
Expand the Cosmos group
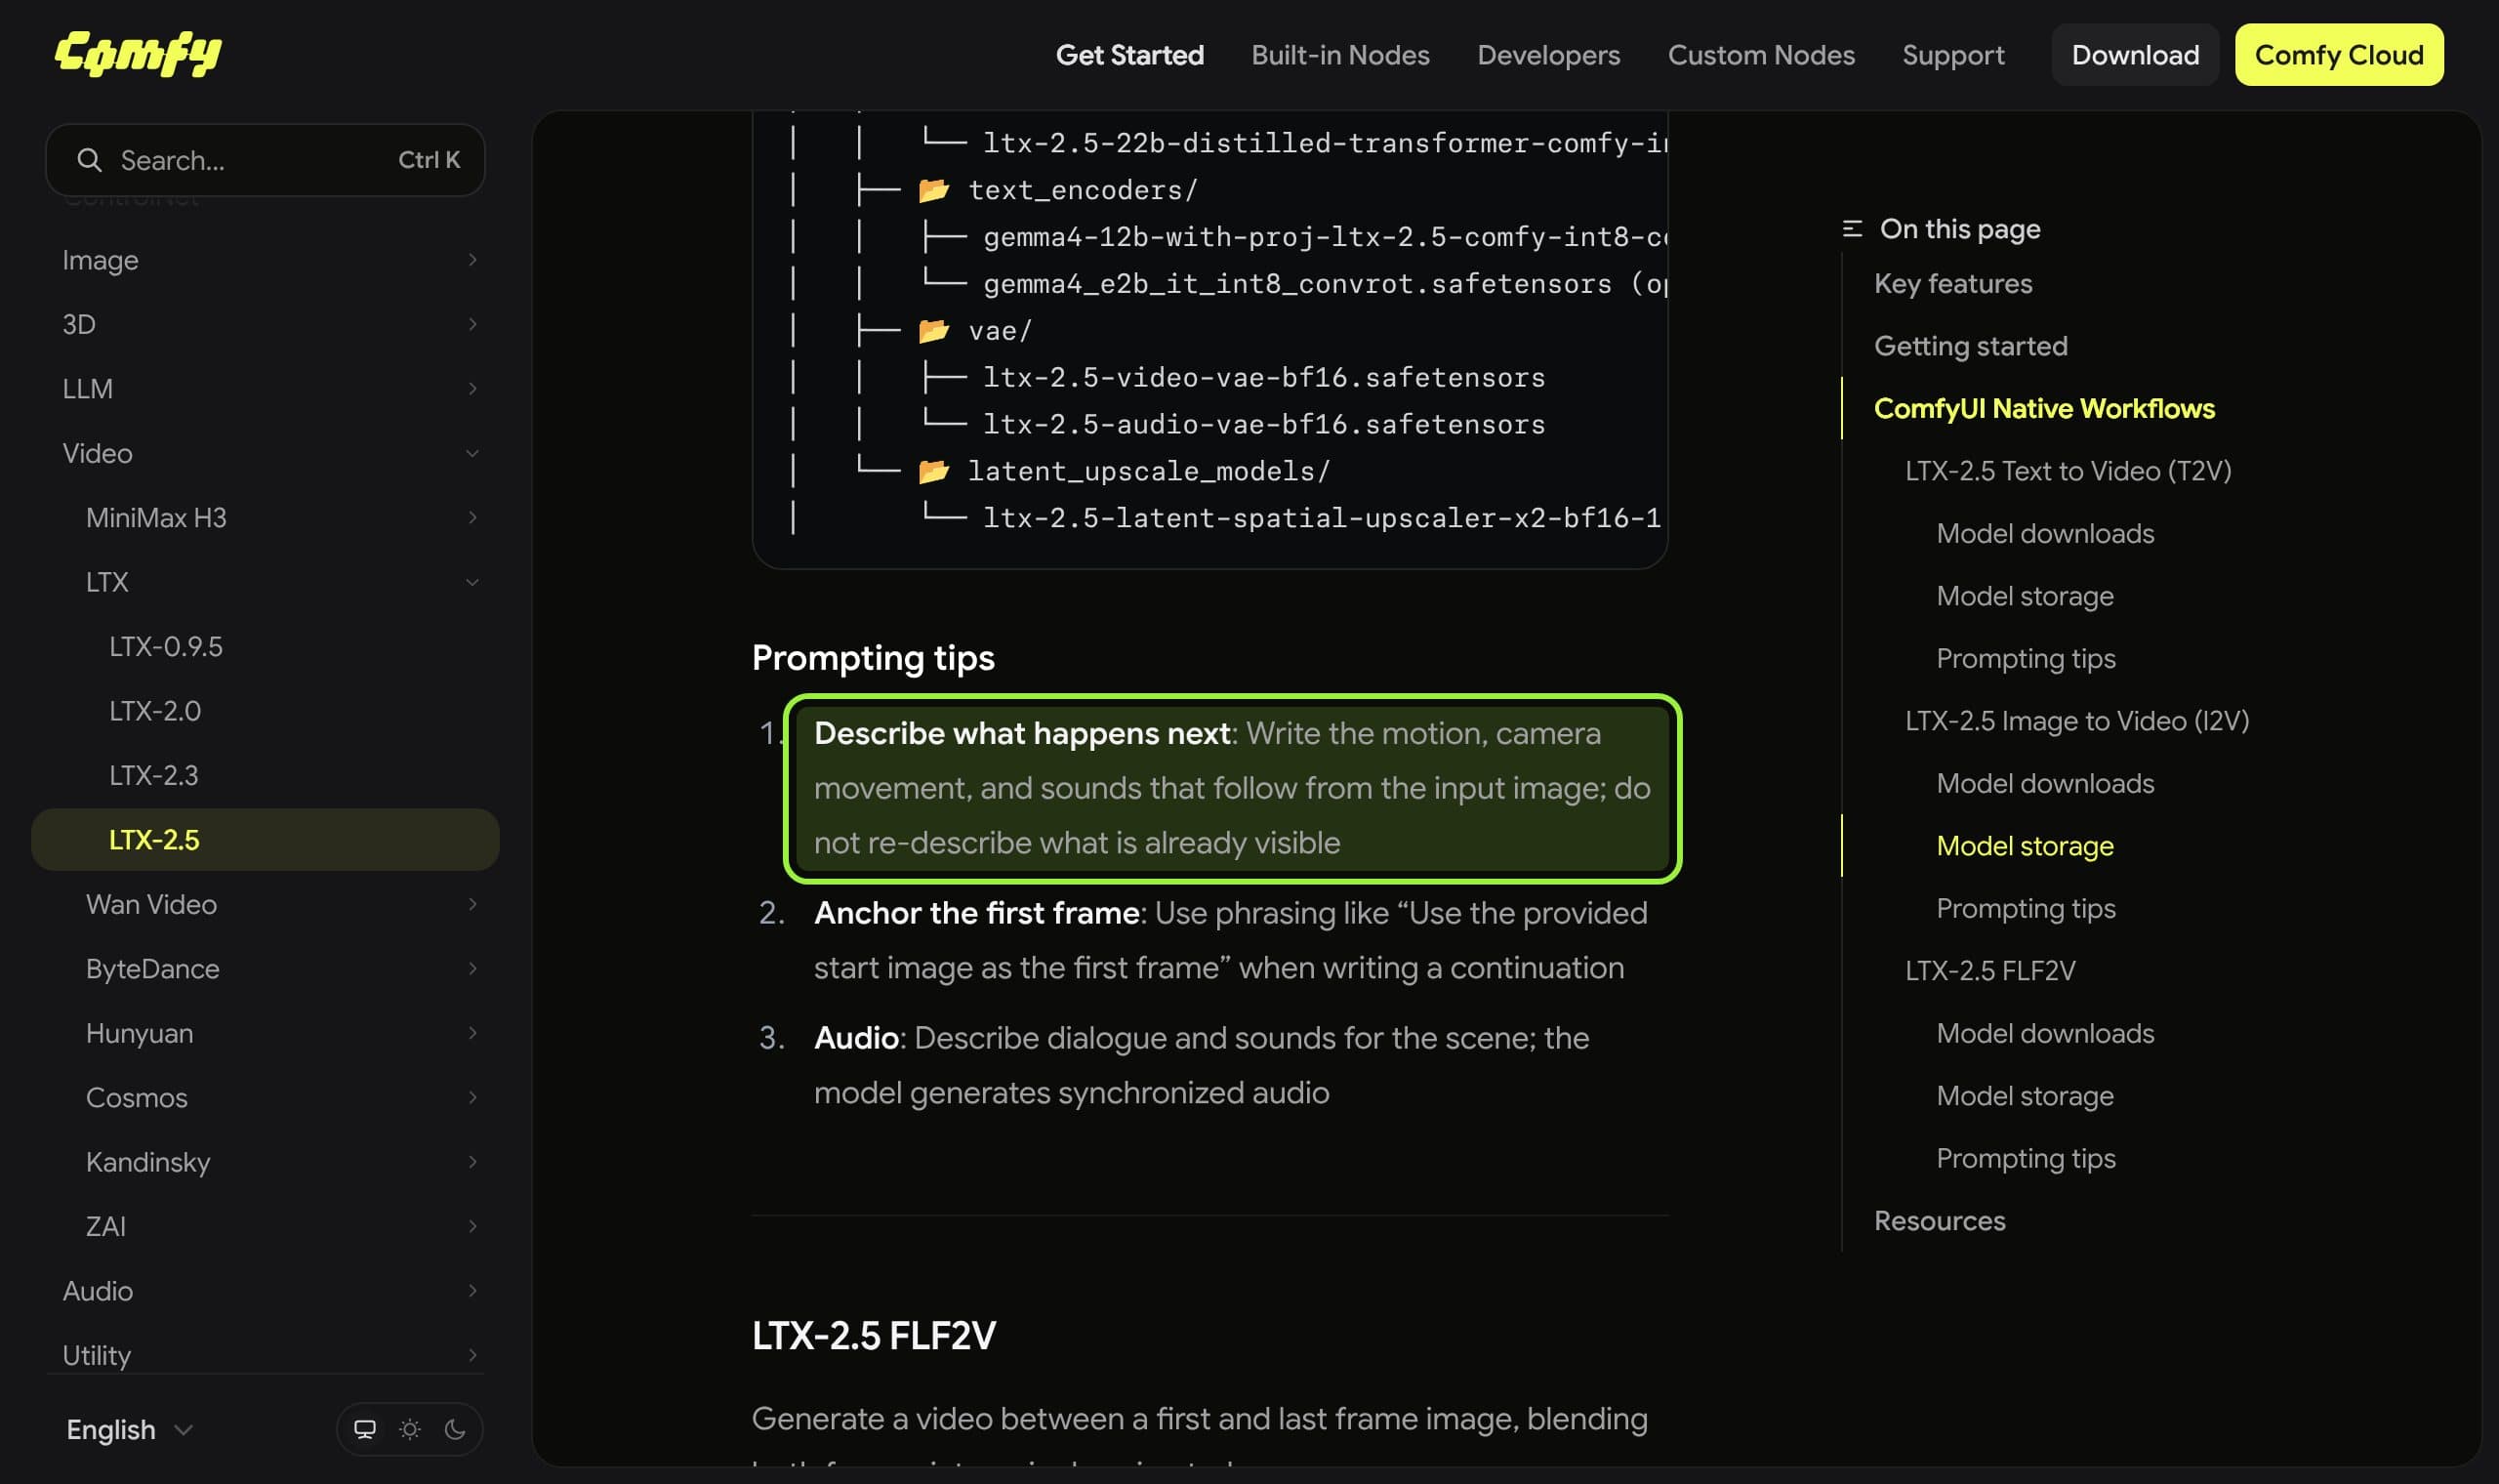(x=265, y=1098)
